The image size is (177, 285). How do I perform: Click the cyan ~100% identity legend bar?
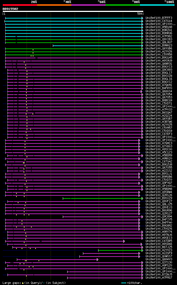pos(157,5)
